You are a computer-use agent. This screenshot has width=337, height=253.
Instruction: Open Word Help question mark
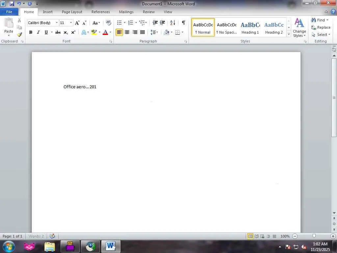[333, 12]
